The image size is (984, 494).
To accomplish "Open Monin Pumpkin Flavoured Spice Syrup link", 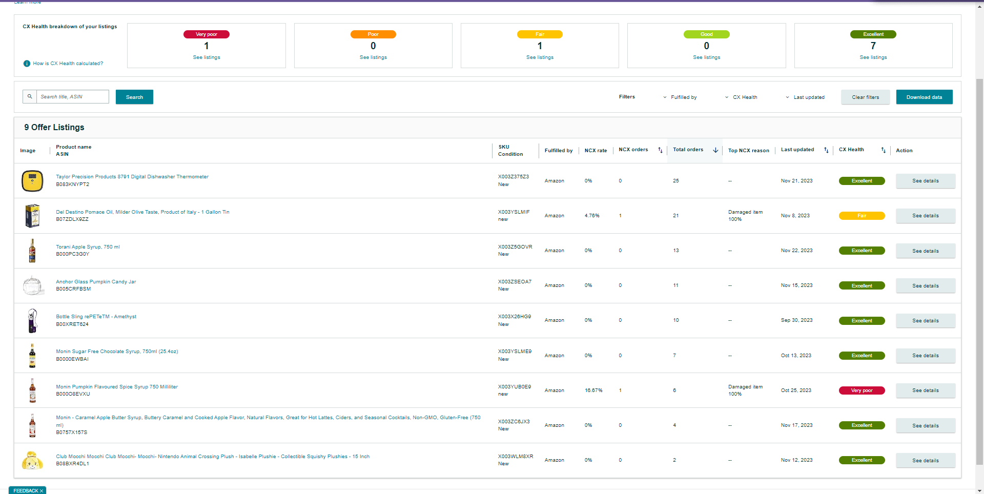I will 117,387.
